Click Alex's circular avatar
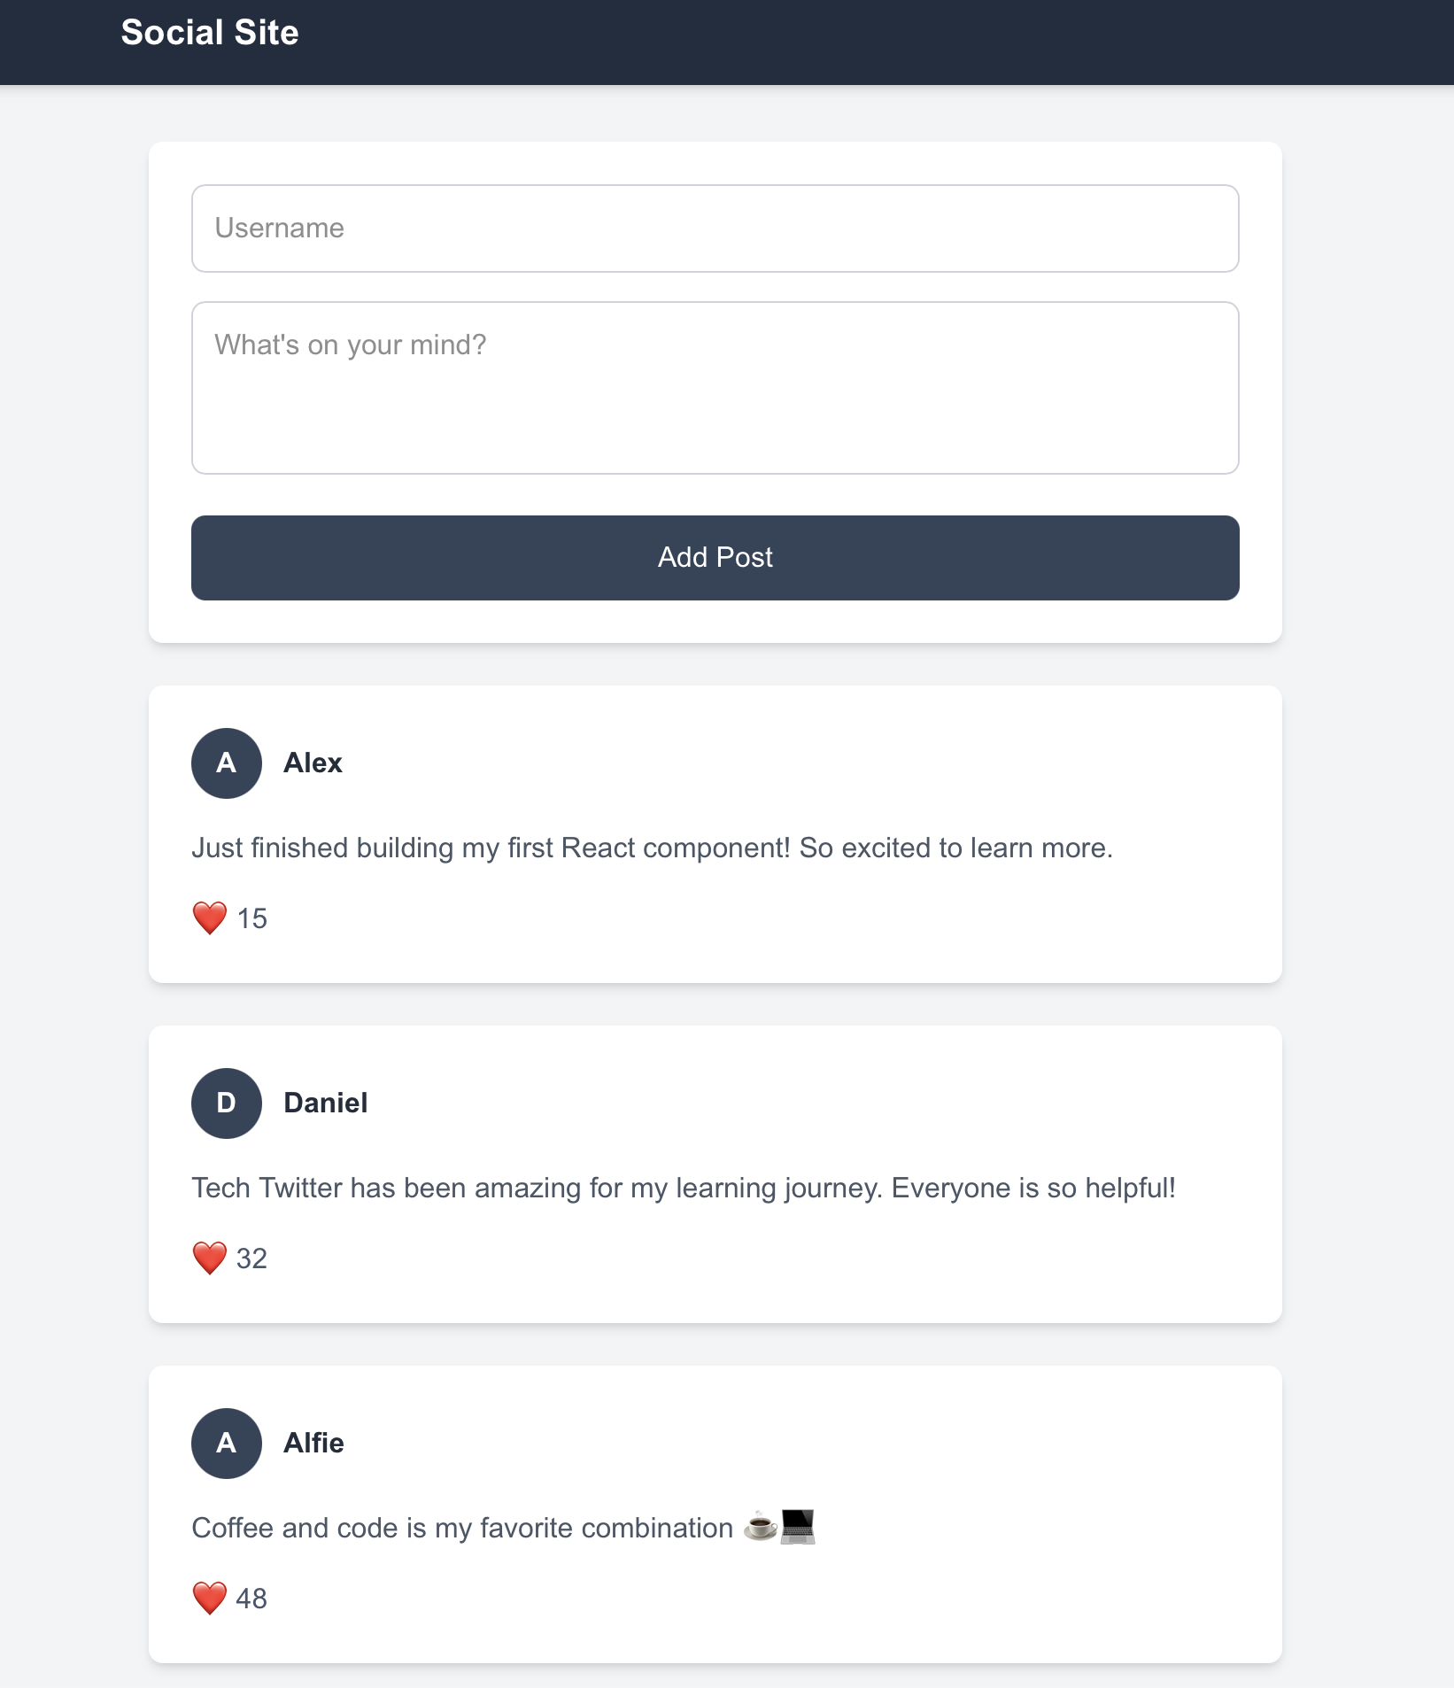1454x1688 pixels. [x=226, y=763]
